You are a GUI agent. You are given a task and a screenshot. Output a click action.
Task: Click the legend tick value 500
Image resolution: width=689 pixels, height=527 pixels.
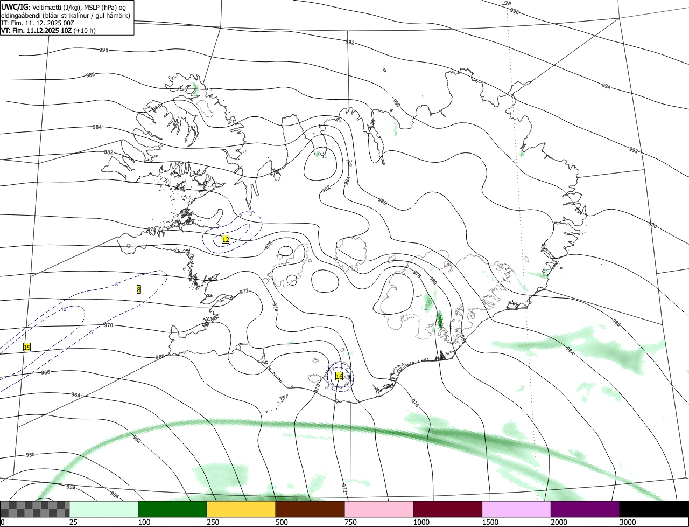pos(282,522)
